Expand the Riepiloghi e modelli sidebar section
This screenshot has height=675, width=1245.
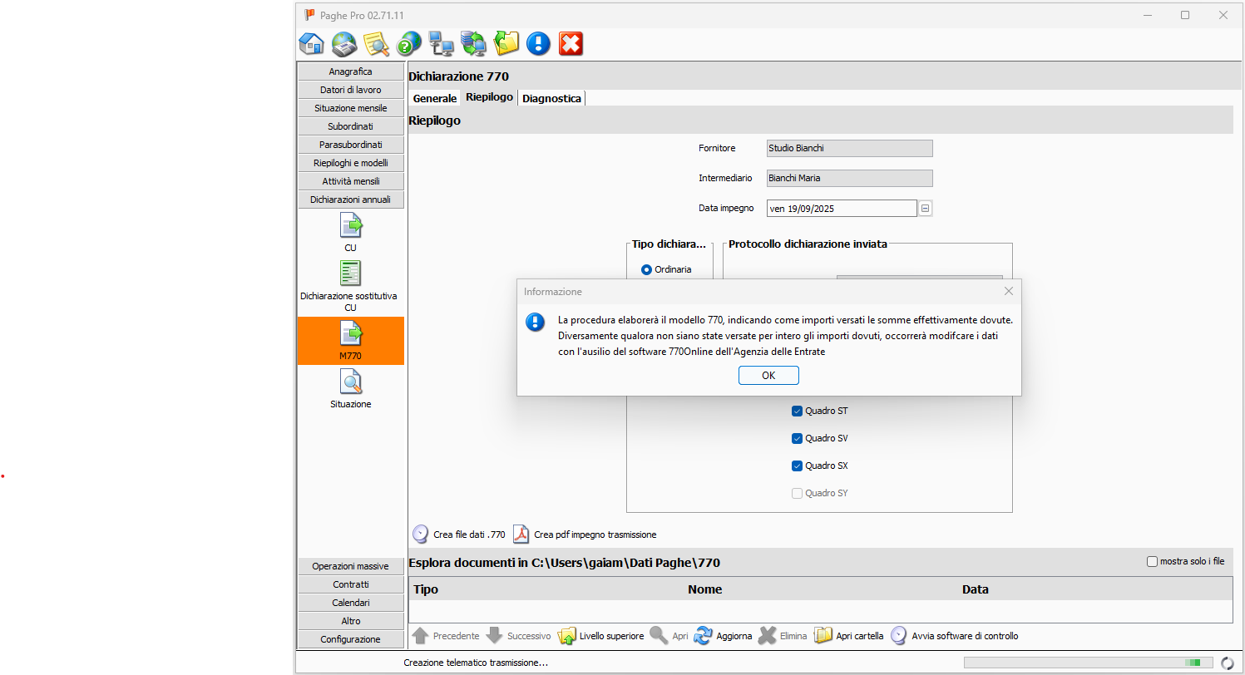[350, 163]
